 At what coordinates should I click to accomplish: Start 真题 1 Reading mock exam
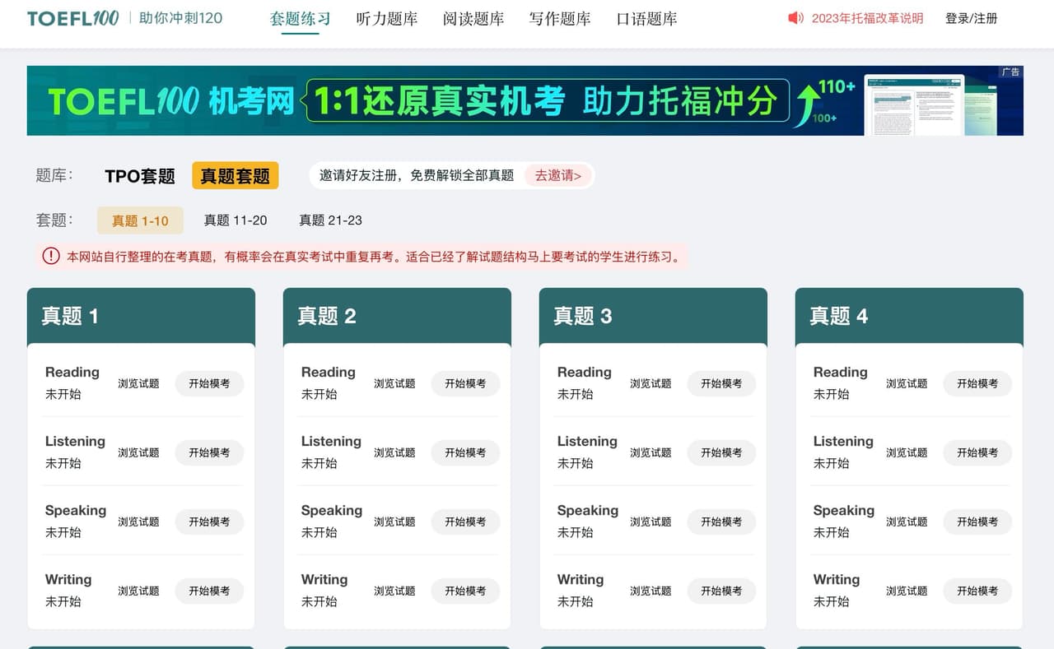209,383
